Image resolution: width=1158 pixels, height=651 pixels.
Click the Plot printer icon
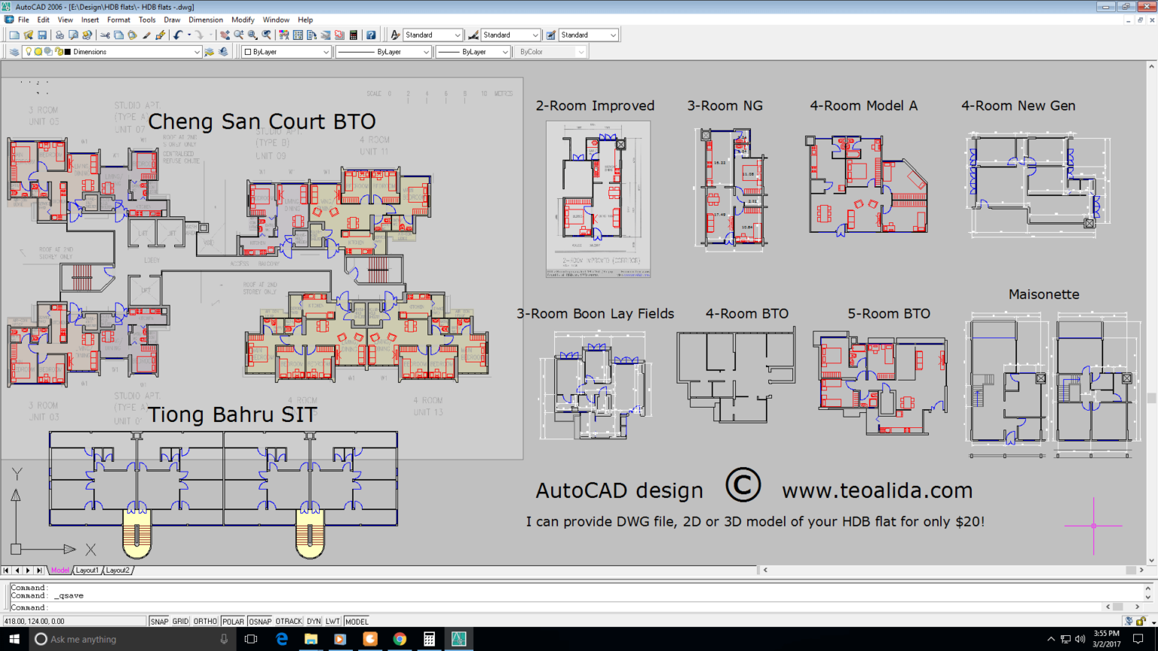[x=60, y=35]
